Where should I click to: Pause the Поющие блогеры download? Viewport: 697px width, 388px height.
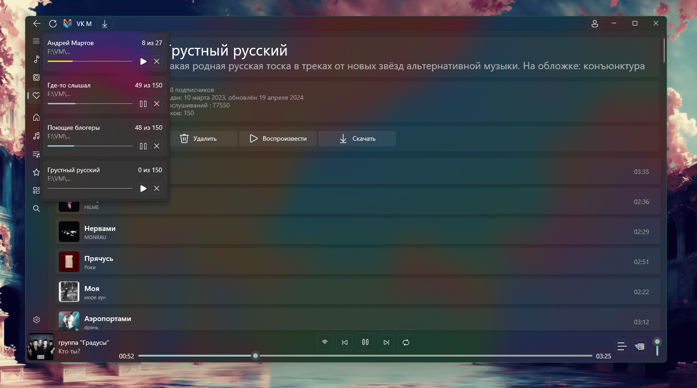coord(143,146)
